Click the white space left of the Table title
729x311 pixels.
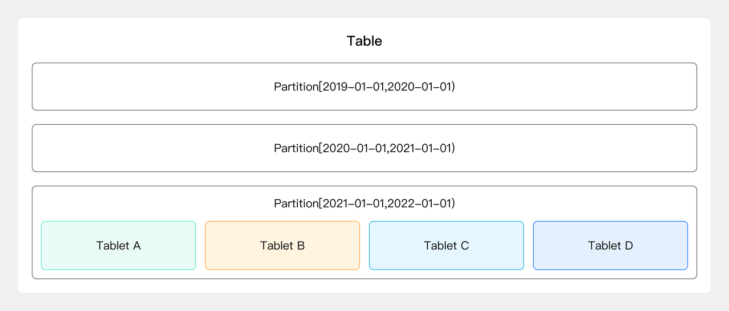pyautogui.click(x=171, y=41)
